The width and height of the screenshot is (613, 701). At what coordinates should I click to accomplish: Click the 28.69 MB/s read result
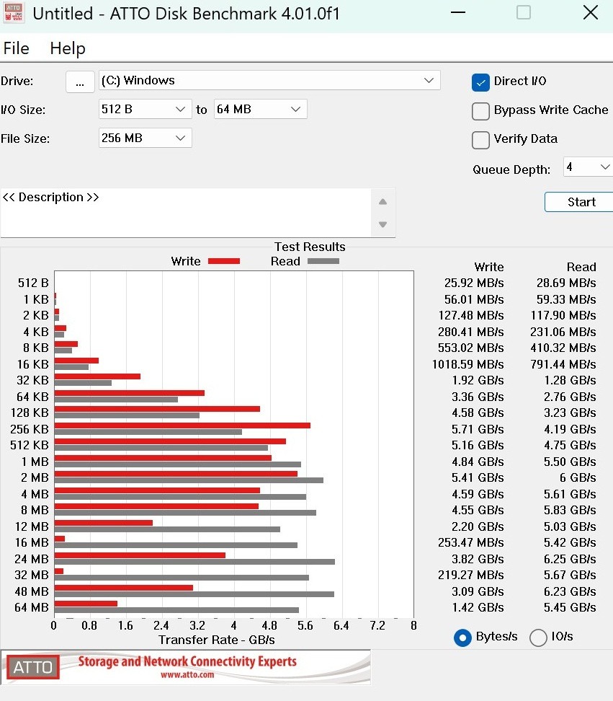566,283
